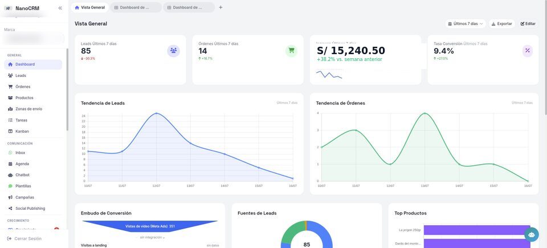Viewport: 547px width, 248px height.
Task: Click the Leads people icon in sidebar
Action: pos(10,75)
